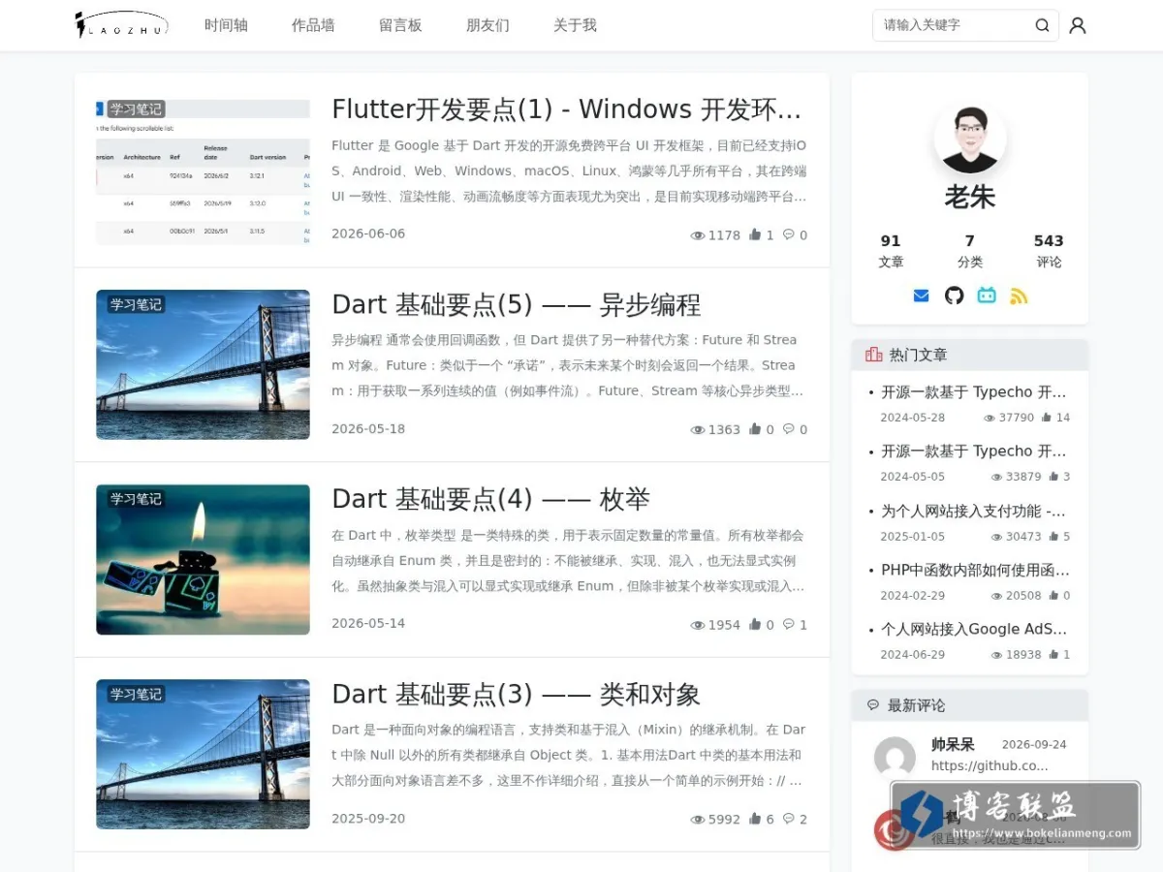Open hot article dated 2024-05-05

click(x=973, y=452)
